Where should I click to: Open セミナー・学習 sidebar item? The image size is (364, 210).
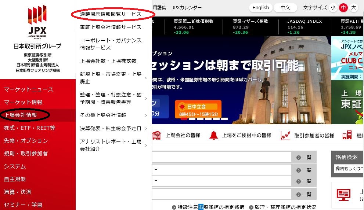pos(23,205)
